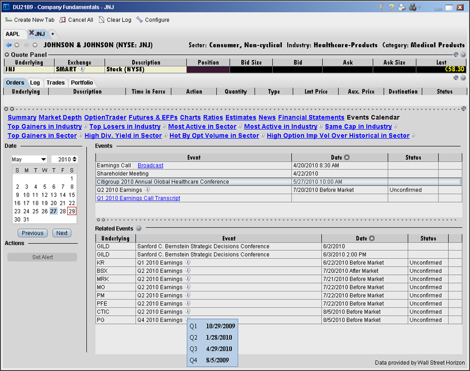Click the printer icon in title bar
The width and height of the screenshot is (470, 371).
402,7
